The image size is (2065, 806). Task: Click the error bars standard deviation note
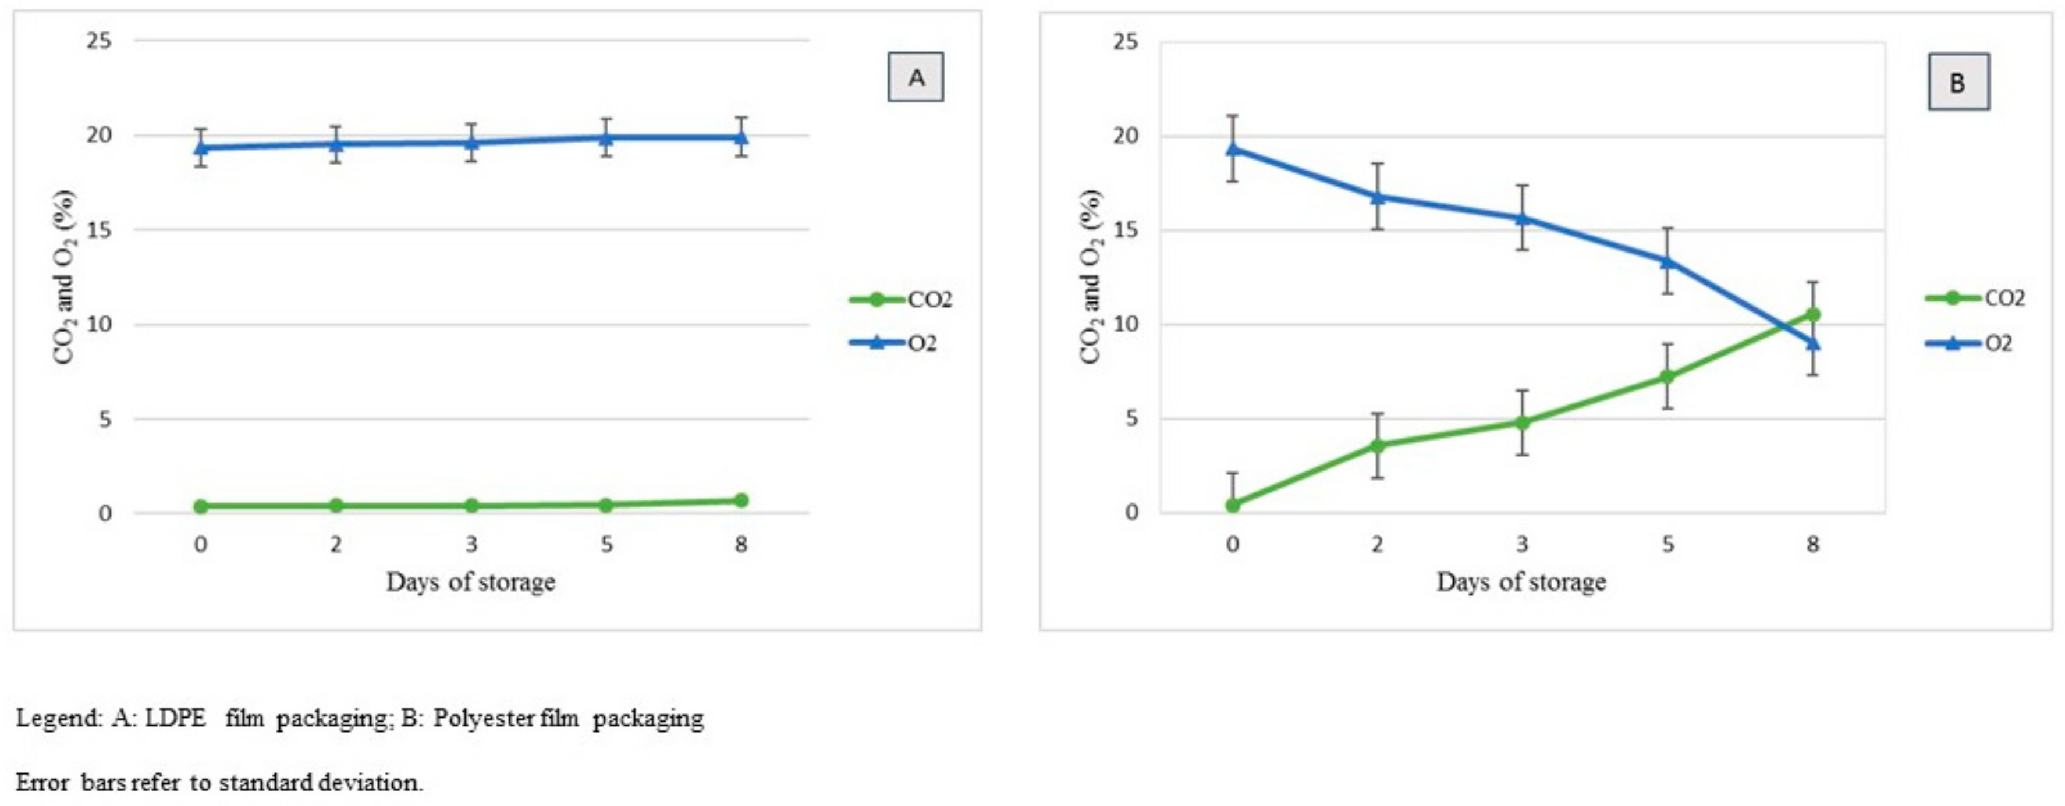[x=219, y=782]
